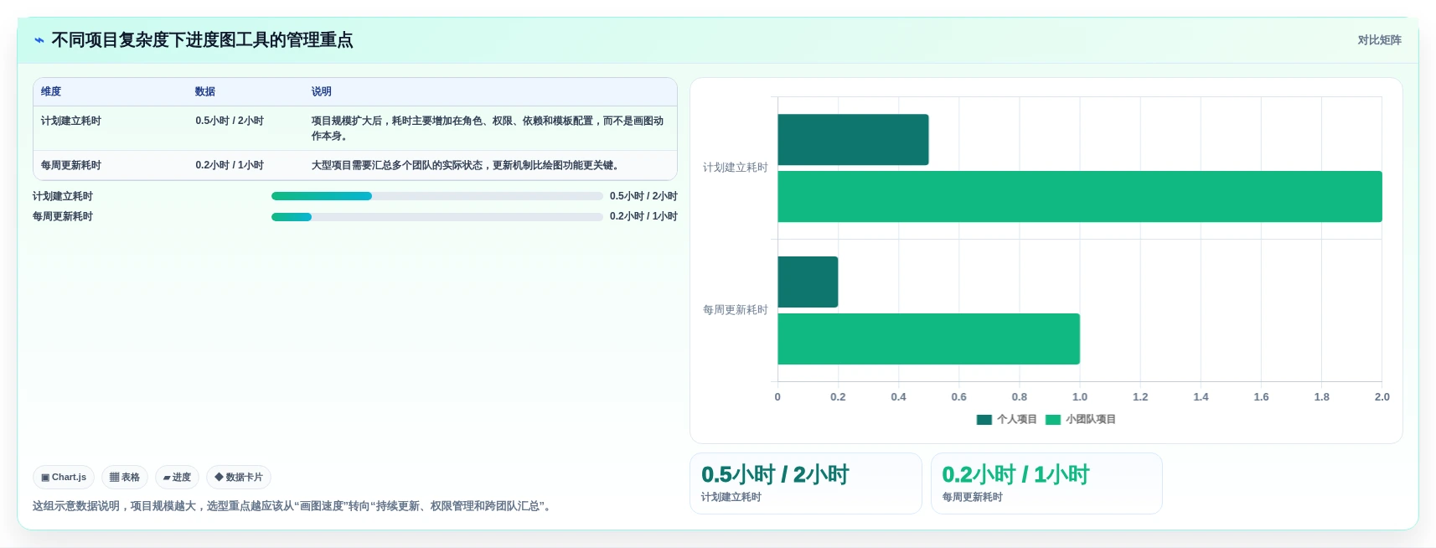Image resolution: width=1436 pixels, height=548 pixels.
Task: Click the 数据 column header
Action: 205,91
